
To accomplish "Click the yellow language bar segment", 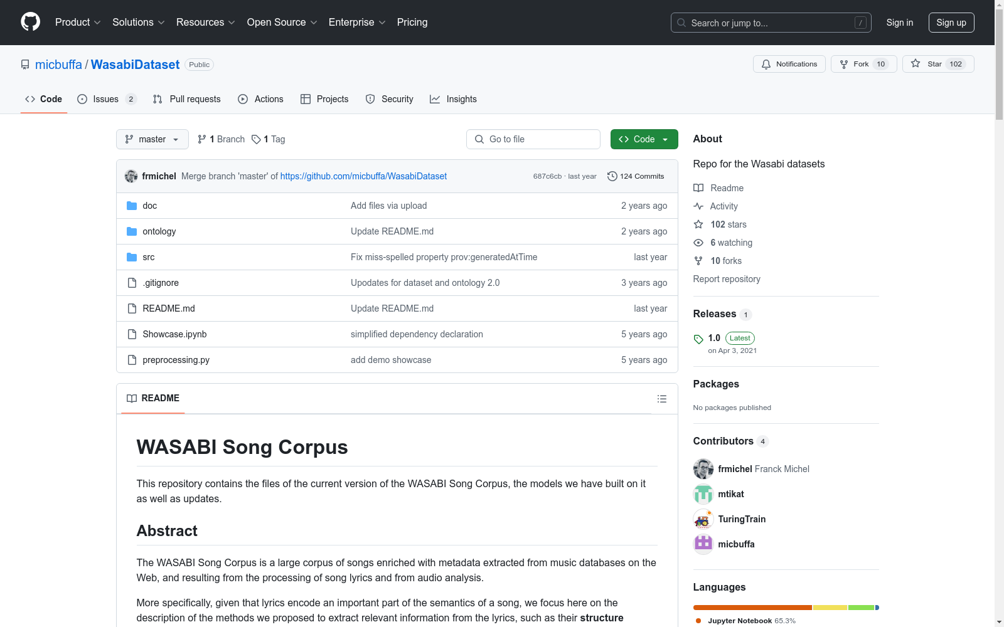I will click(830, 608).
